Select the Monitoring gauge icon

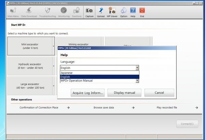(64, 12)
